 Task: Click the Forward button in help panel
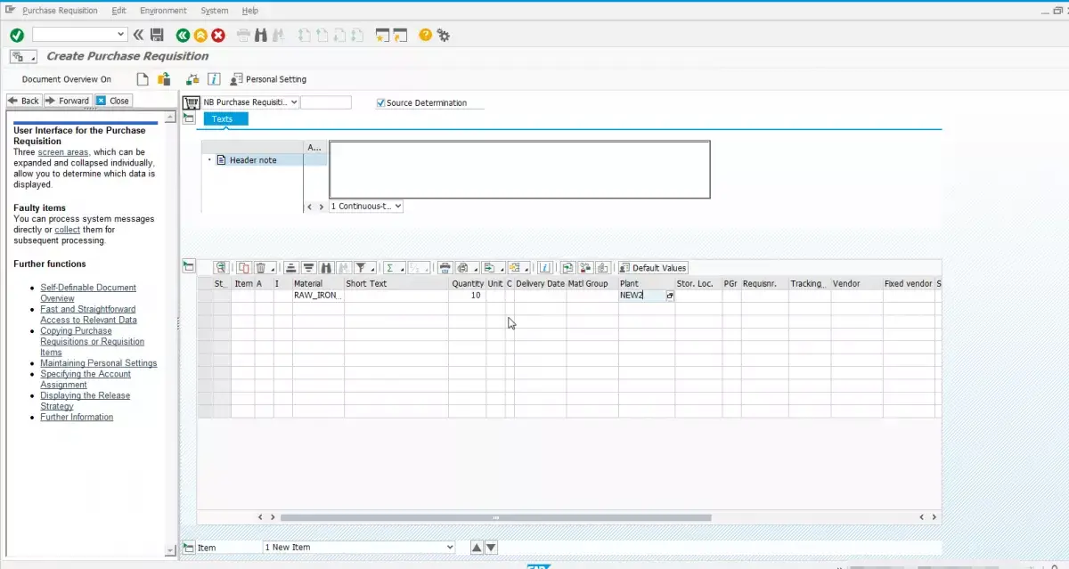point(68,101)
